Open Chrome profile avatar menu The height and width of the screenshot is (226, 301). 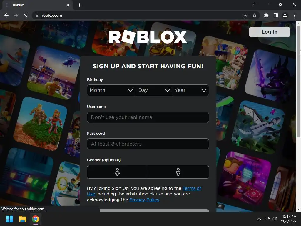(x=285, y=15)
